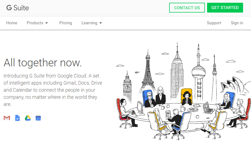Click the Google Drive icon
The height and width of the screenshot is (143, 251).
coord(28,118)
